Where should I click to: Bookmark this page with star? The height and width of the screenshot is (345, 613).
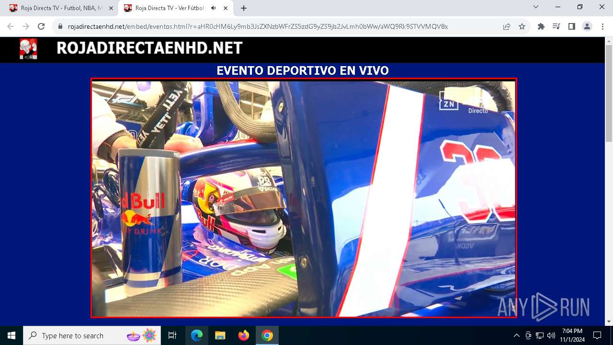[x=522, y=26]
